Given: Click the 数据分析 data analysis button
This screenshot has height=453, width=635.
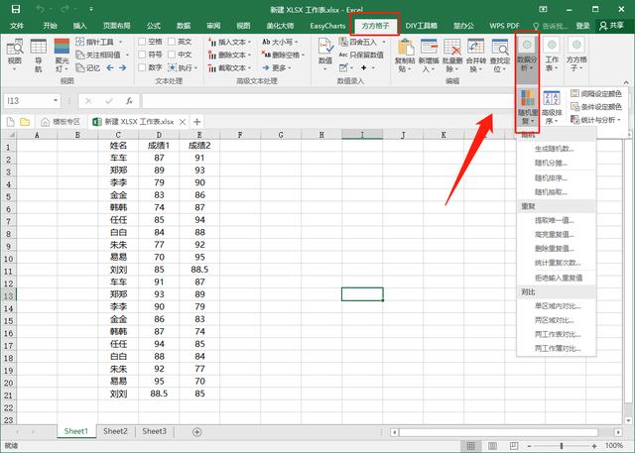Looking at the screenshot, I should (527, 55).
